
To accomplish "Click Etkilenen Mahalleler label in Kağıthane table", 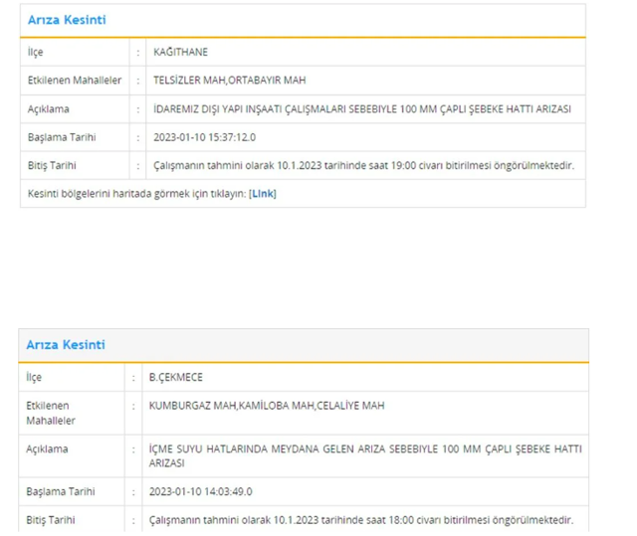I will click(75, 80).
